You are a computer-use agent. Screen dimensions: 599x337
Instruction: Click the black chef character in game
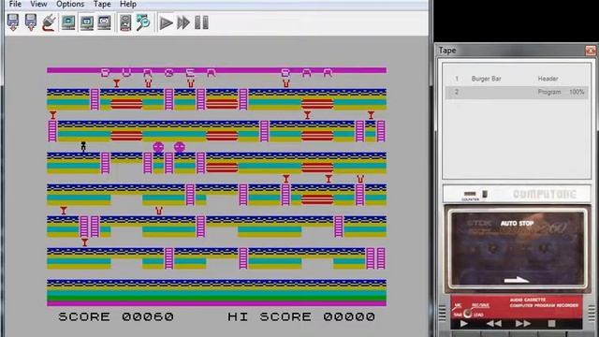[x=83, y=147]
